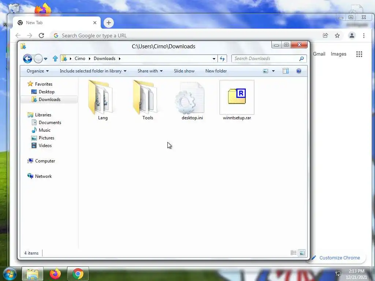
Task: Open a new Chrome tab
Action: coord(108,23)
